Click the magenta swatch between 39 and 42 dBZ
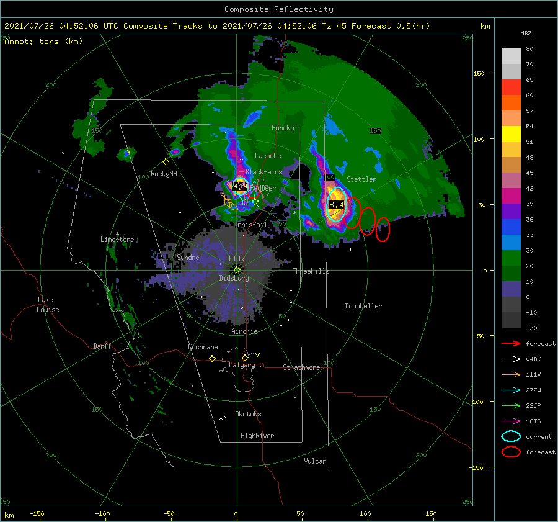 [511, 196]
